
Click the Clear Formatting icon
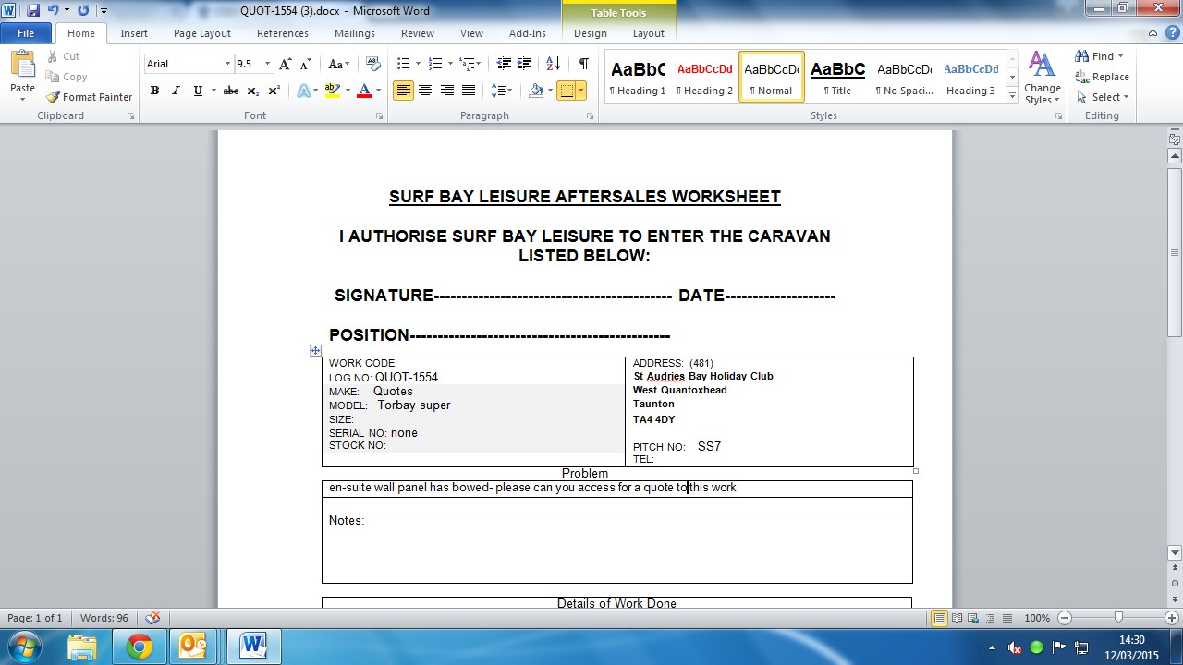(373, 64)
